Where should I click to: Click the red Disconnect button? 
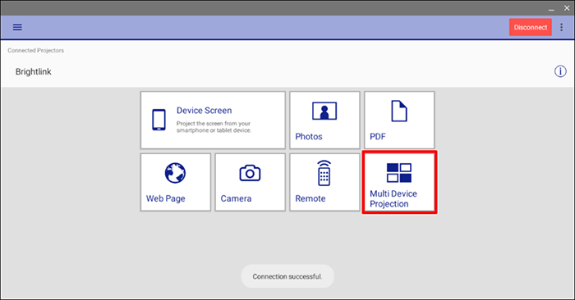point(531,27)
